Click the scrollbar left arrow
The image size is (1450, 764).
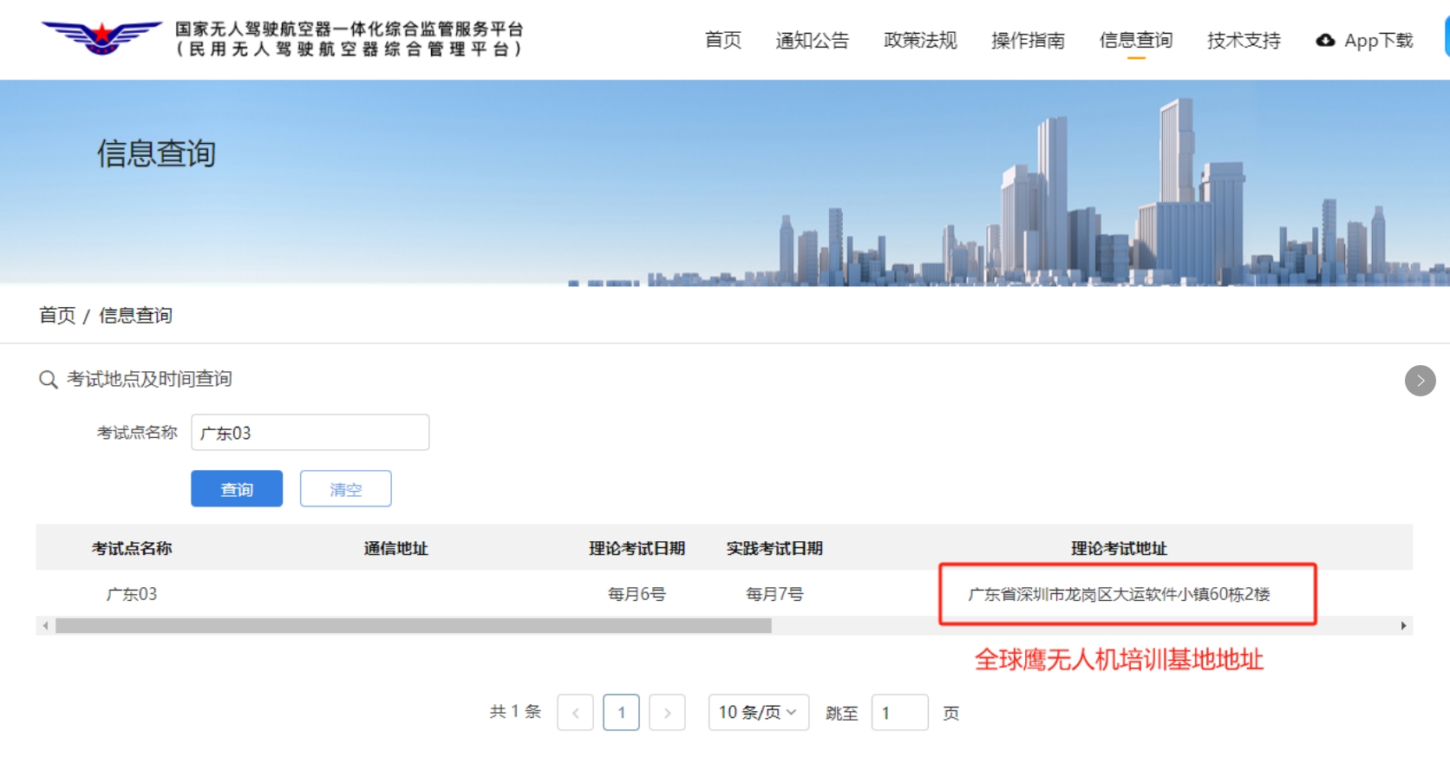(x=45, y=626)
